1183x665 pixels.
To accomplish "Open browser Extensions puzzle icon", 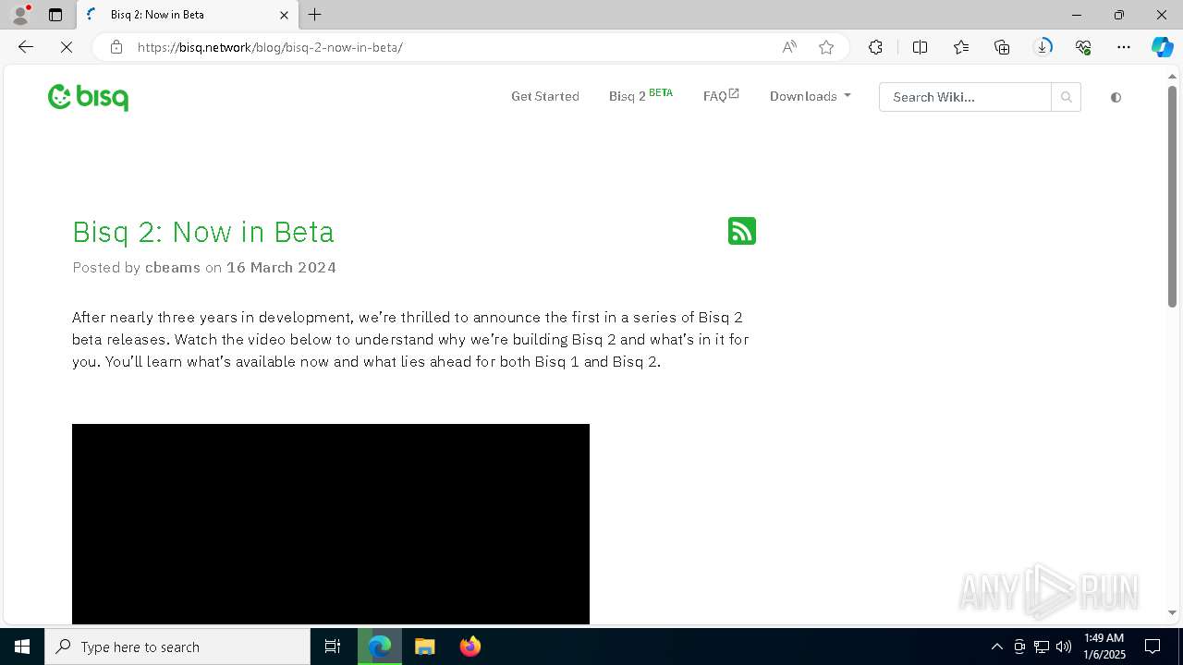I will click(875, 47).
